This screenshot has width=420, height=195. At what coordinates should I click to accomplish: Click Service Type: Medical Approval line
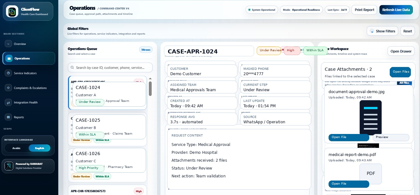click(201, 145)
